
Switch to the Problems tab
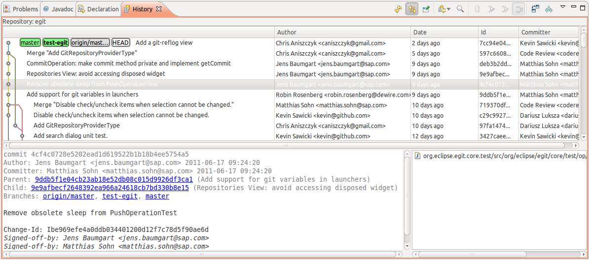pyautogui.click(x=21, y=9)
